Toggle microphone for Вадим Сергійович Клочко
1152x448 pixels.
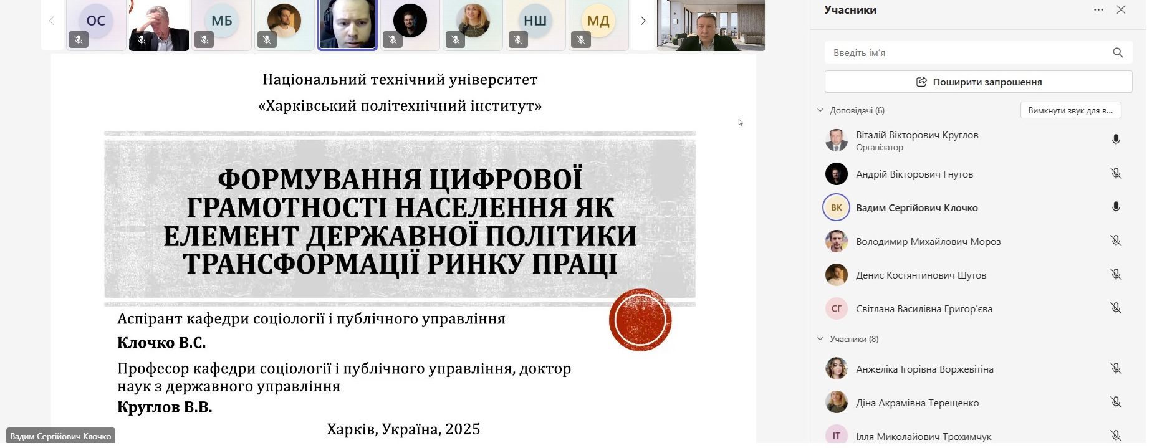[1116, 207]
